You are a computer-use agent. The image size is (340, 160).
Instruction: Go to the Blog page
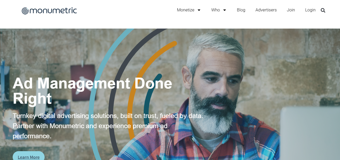click(241, 10)
